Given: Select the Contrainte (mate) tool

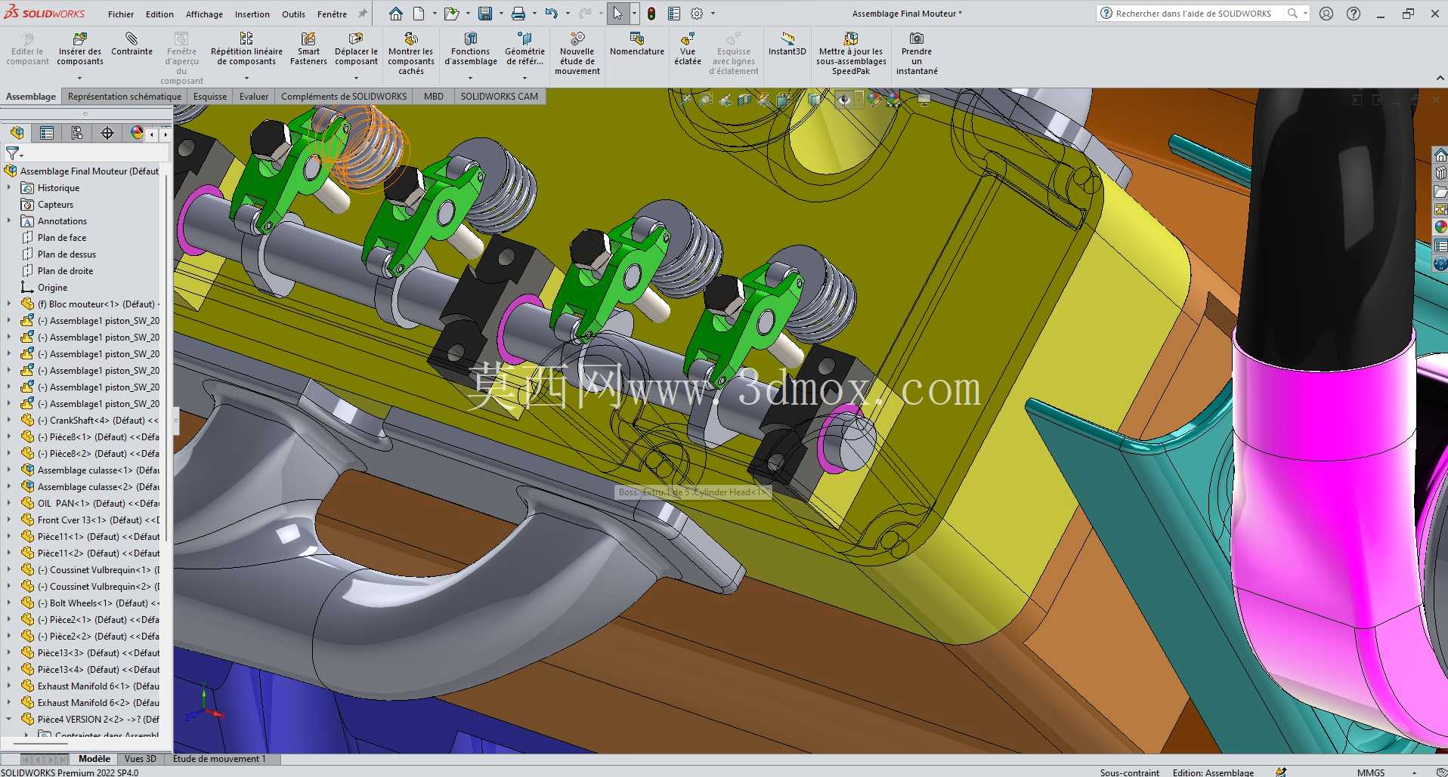Looking at the screenshot, I should pyautogui.click(x=131, y=45).
